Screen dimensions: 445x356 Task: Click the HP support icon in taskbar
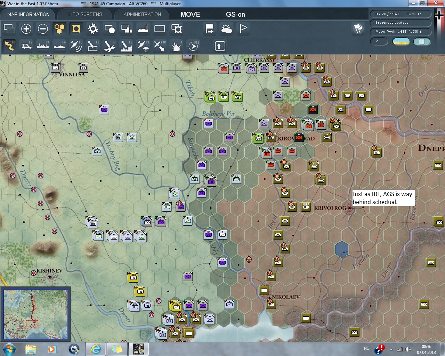(74, 349)
